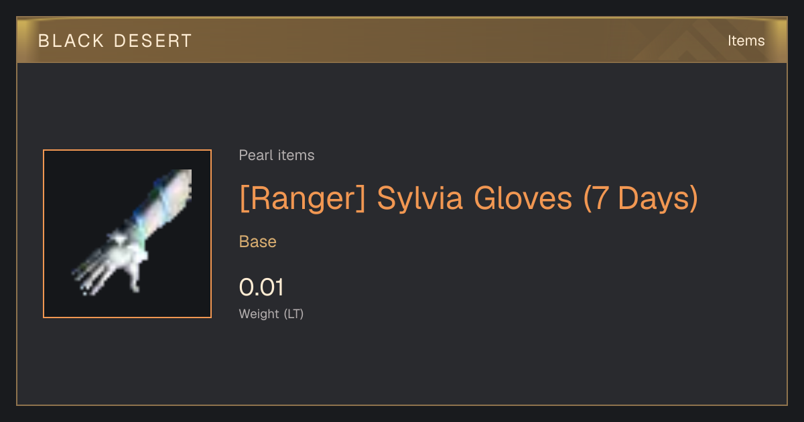Click the Weight (LT) caption

coord(271,313)
